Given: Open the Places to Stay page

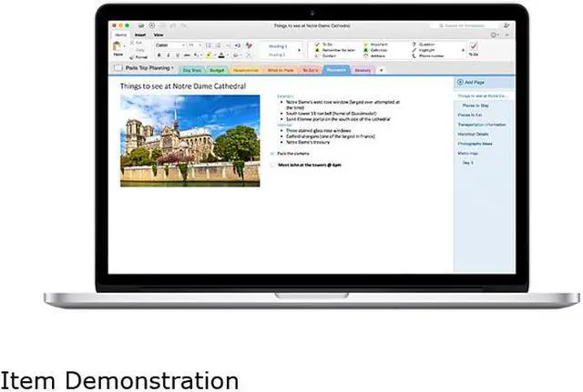Looking at the screenshot, I should pos(476,106).
